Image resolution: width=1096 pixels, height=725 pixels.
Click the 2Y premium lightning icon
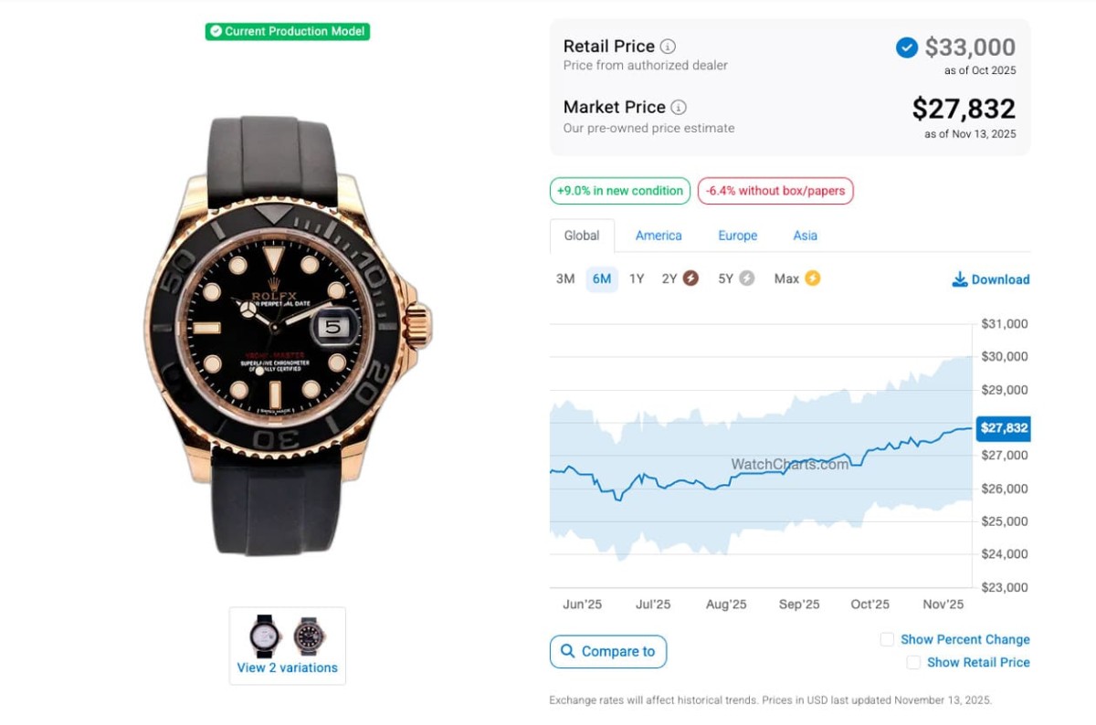click(690, 278)
